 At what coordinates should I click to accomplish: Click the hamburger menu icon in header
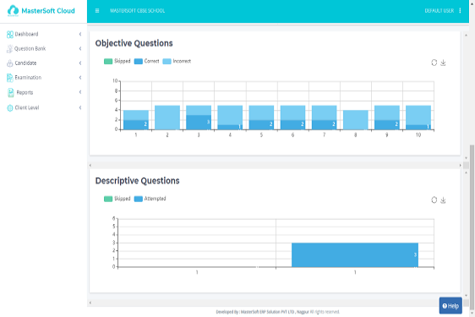tap(97, 11)
